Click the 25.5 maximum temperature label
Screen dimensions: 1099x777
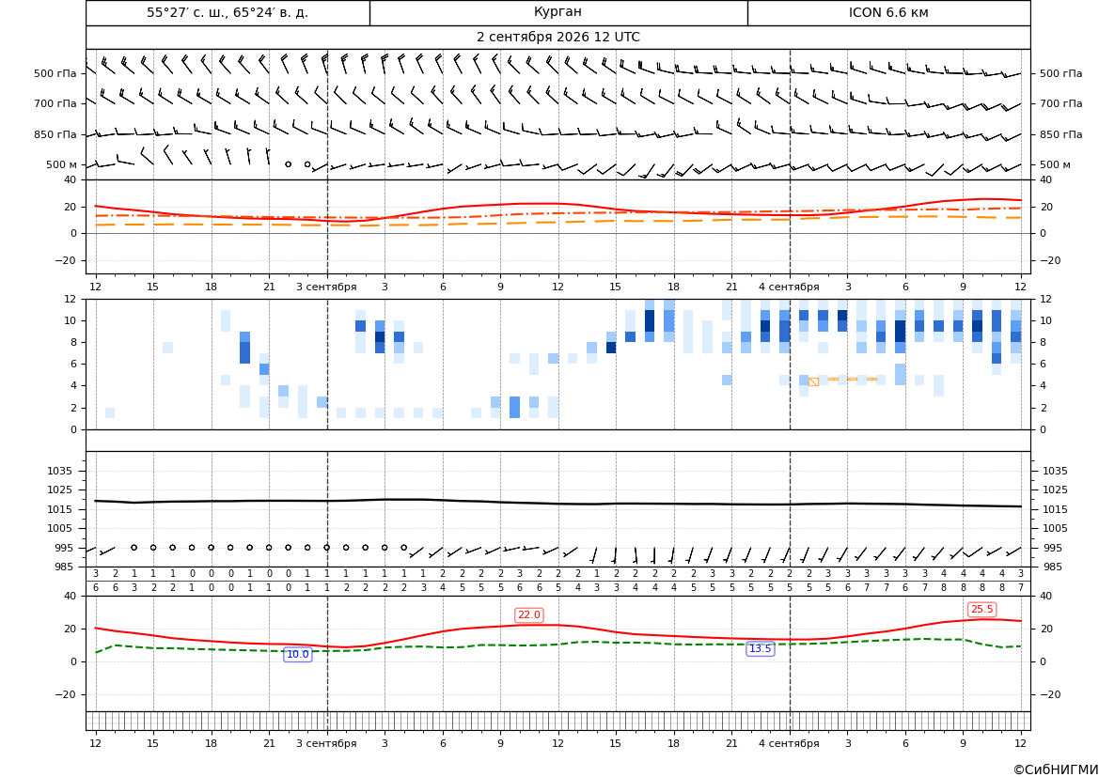tap(981, 610)
